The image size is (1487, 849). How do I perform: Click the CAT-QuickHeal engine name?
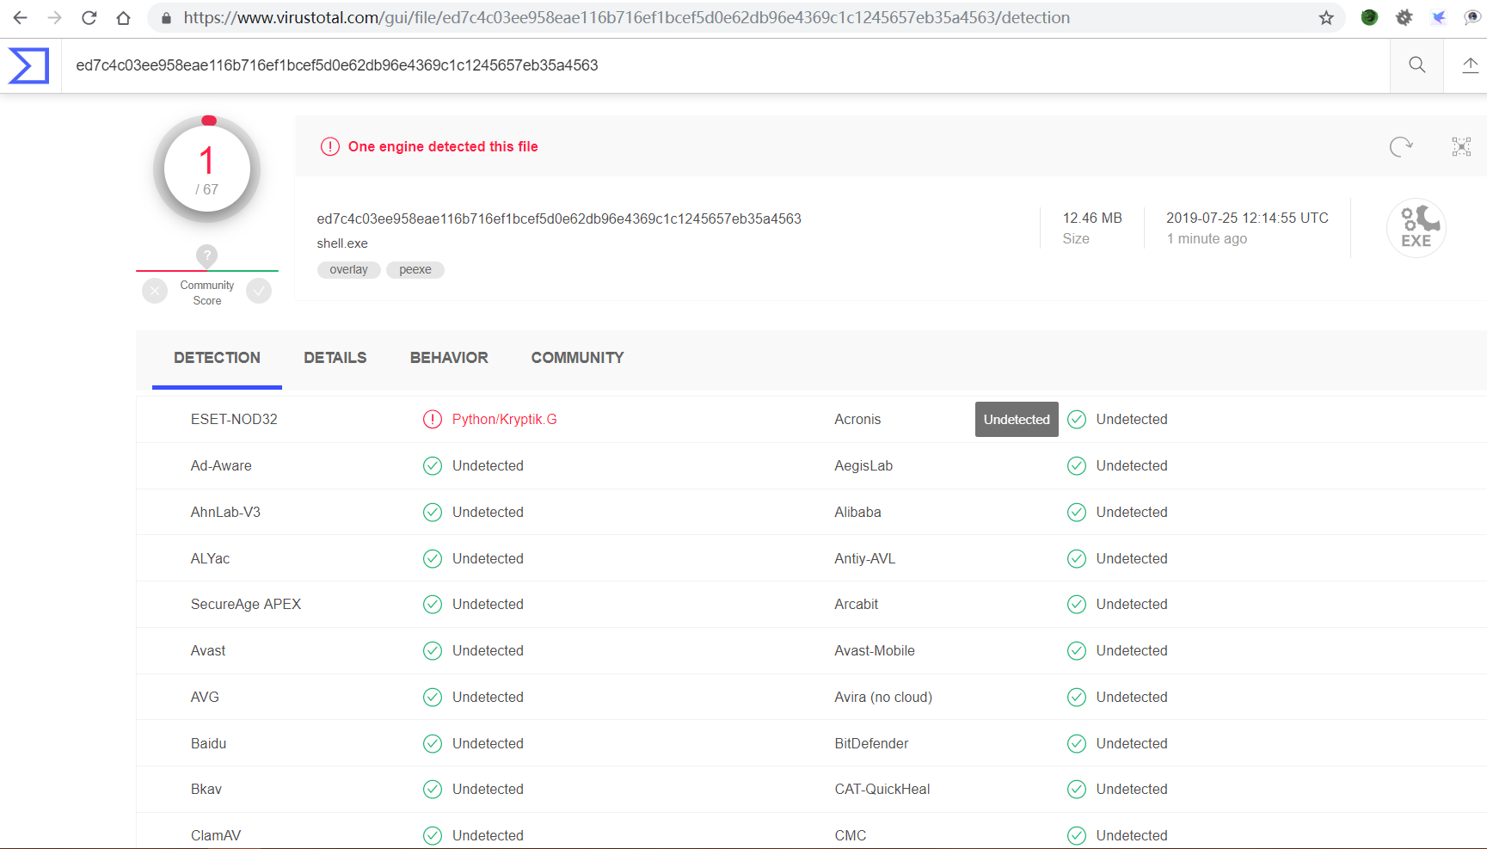pyautogui.click(x=882, y=789)
